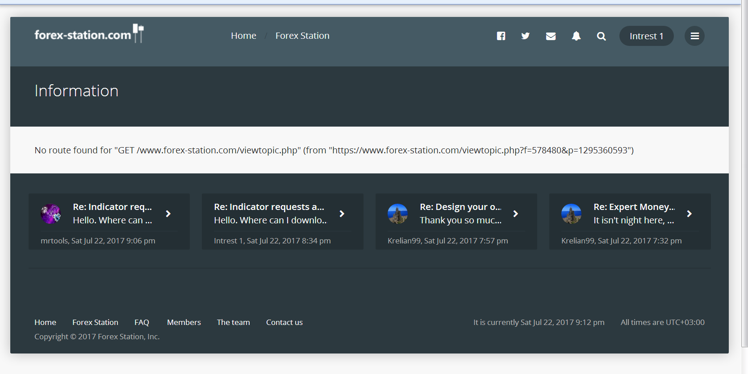Click the "No route found" error message
748x374 pixels.
(x=334, y=150)
